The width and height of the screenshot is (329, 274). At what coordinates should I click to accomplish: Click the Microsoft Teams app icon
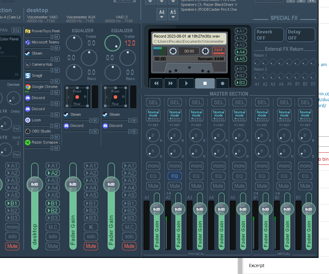28,42
